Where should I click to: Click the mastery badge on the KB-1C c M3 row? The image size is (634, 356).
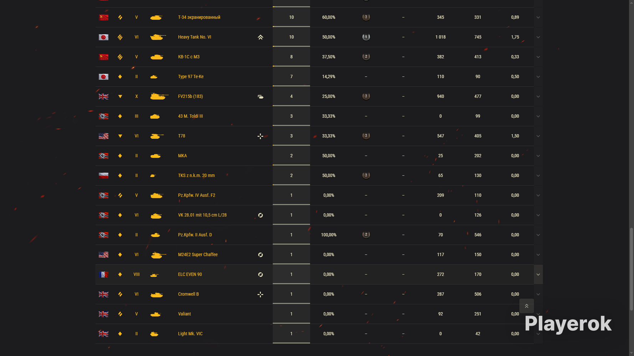pyautogui.click(x=366, y=57)
